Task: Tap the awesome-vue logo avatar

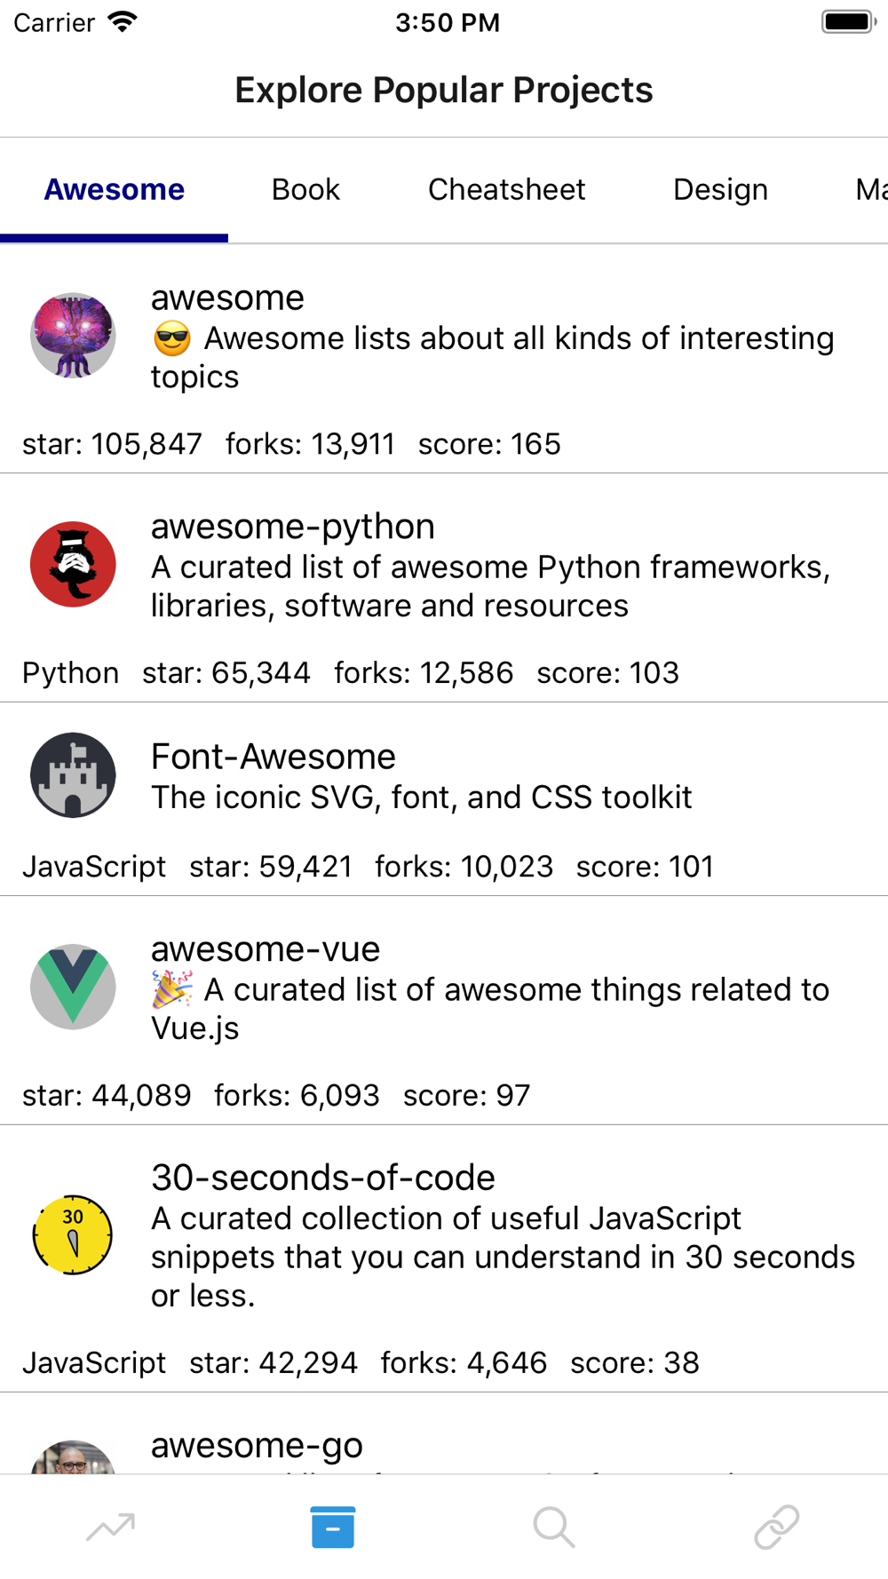Action: tap(73, 987)
